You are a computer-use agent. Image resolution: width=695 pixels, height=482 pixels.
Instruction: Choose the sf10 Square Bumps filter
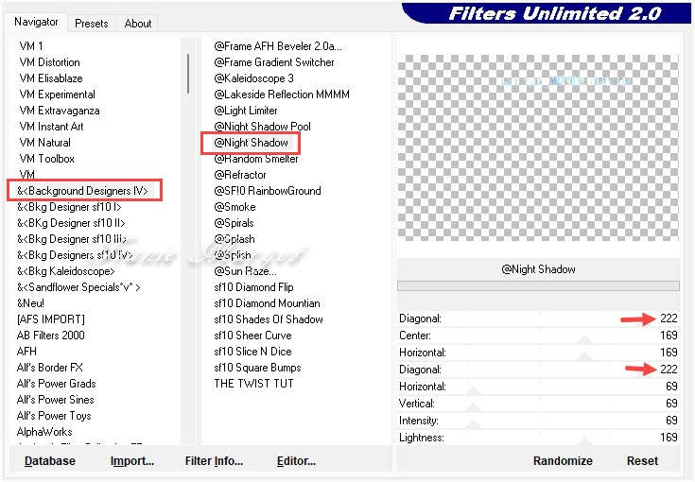point(257,368)
